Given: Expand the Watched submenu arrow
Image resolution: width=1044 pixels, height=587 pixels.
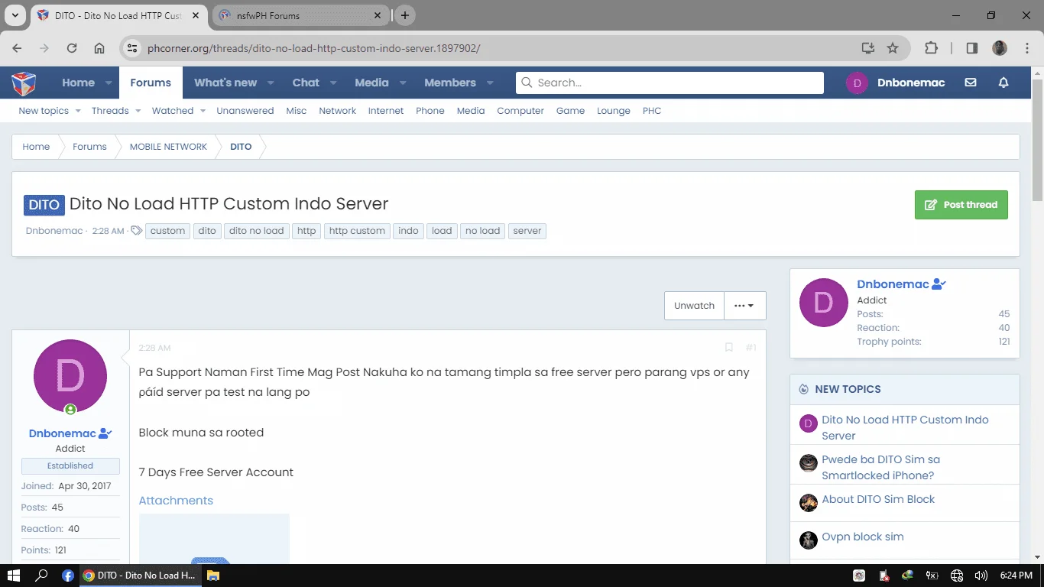Looking at the screenshot, I should (203, 111).
